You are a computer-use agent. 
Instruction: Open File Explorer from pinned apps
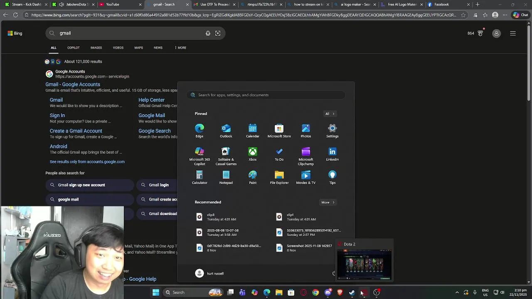coord(279,177)
